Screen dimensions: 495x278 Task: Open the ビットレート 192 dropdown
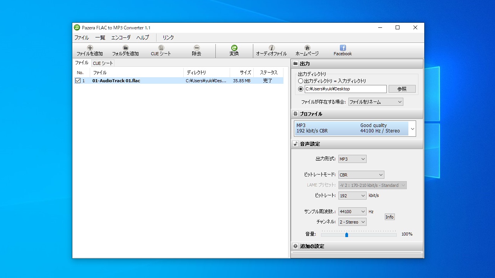pyautogui.click(x=352, y=196)
